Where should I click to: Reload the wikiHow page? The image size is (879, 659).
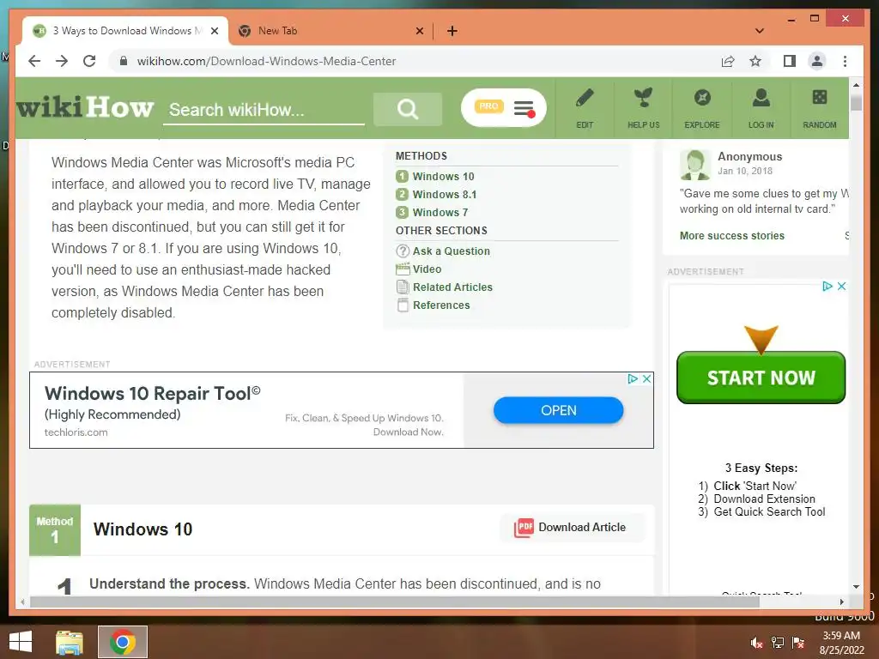(x=89, y=61)
